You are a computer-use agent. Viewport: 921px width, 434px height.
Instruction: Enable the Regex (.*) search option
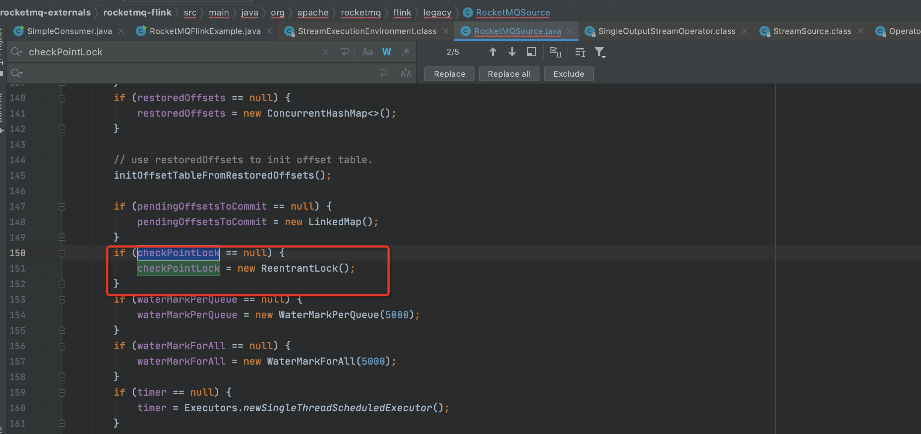coord(406,52)
